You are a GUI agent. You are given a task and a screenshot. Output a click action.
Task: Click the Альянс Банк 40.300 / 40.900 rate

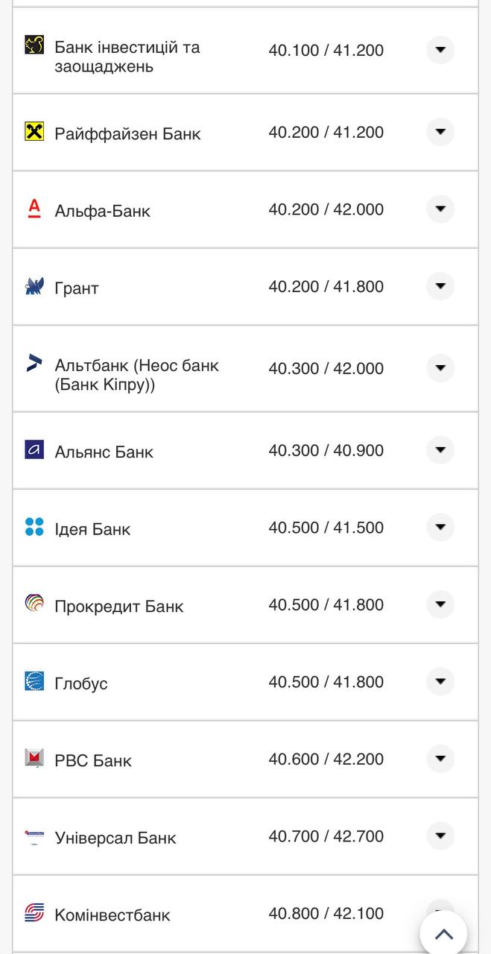point(326,451)
